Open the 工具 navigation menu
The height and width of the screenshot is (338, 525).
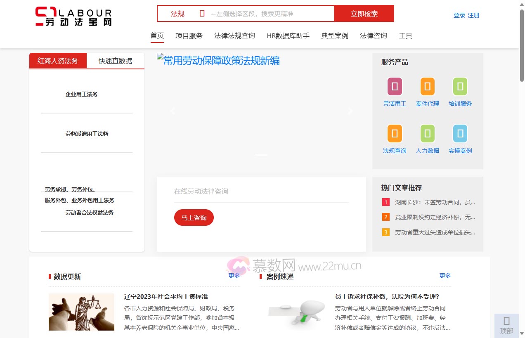point(406,35)
